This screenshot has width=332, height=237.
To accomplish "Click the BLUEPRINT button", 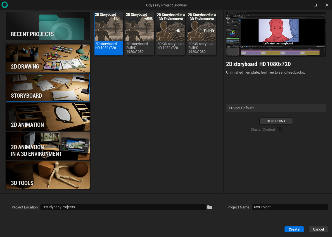I will pyautogui.click(x=276, y=121).
